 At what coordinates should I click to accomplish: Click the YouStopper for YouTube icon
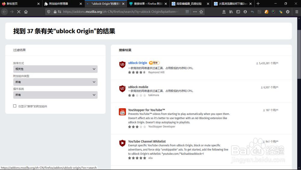click(x=122, y=112)
